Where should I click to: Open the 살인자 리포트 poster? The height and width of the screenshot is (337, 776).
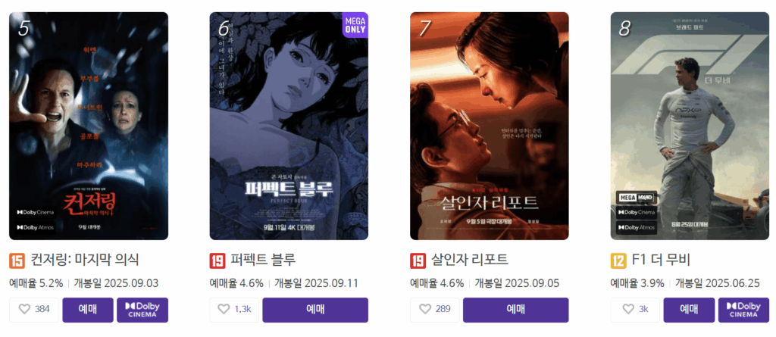pos(490,126)
